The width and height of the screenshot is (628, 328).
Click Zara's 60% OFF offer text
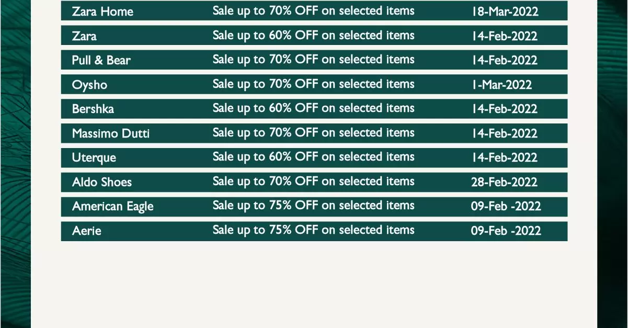(x=314, y=36)
